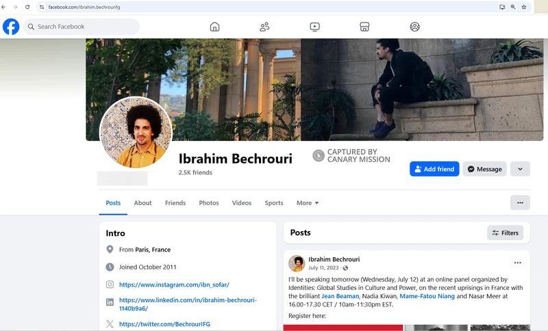The height and width of the screenshot is (331, 548).
Task: Open the LinkedIn ibrahim-bechrouri profile link
Action: click(188, 304)
